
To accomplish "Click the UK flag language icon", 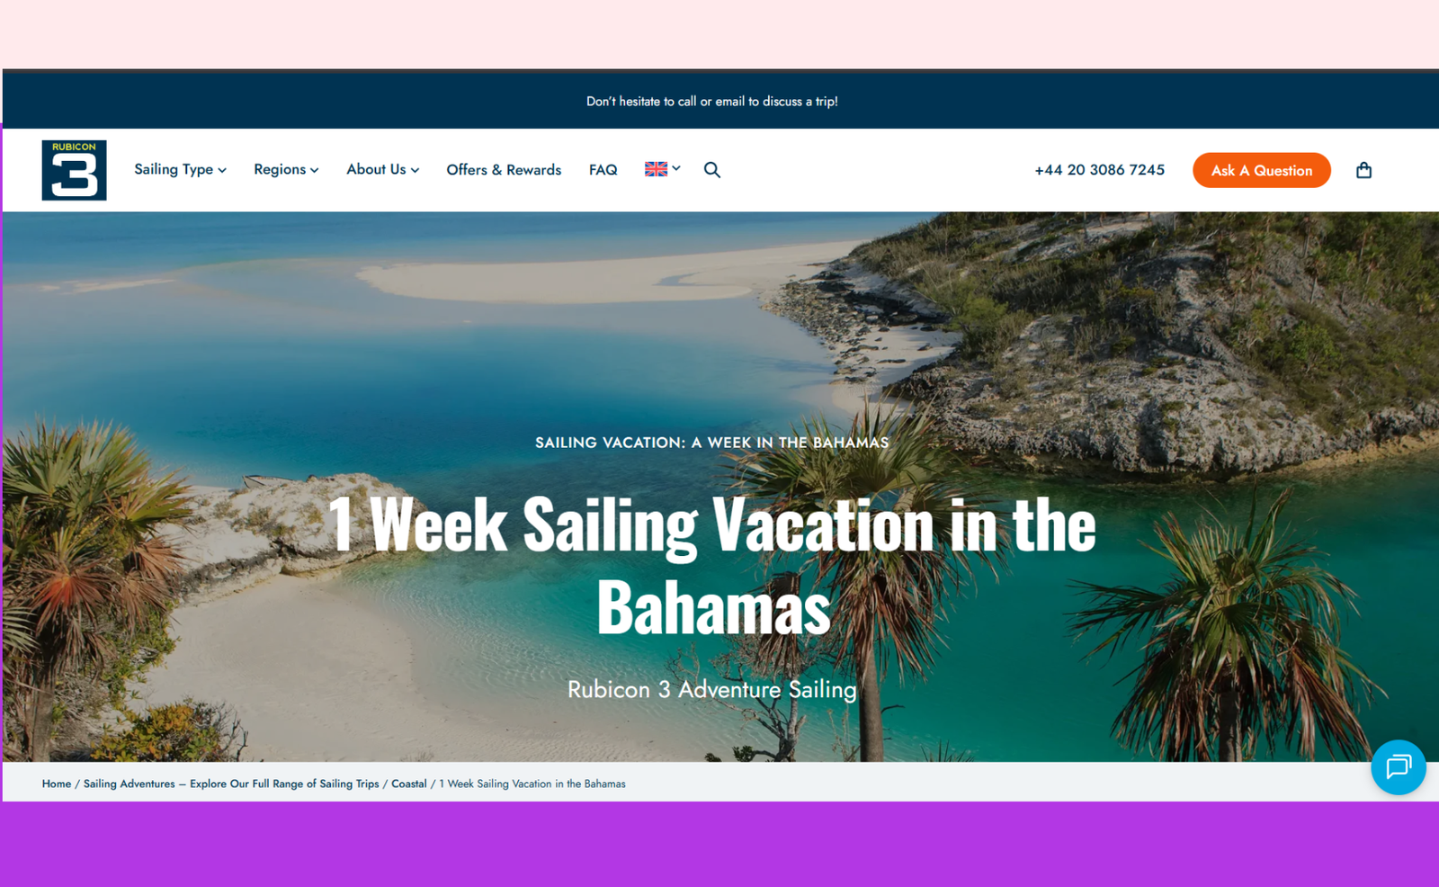I will click(x=656, y=169).
